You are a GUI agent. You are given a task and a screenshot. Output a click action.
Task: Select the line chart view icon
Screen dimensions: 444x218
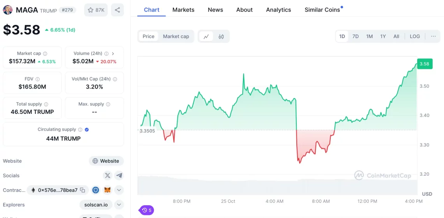[206, 37]
